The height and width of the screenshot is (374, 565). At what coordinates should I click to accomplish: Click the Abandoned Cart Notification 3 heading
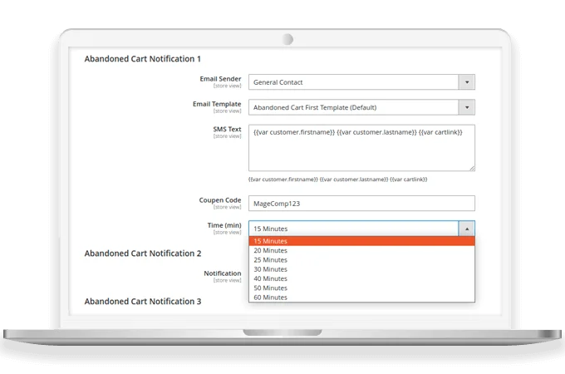click(143, 302)
